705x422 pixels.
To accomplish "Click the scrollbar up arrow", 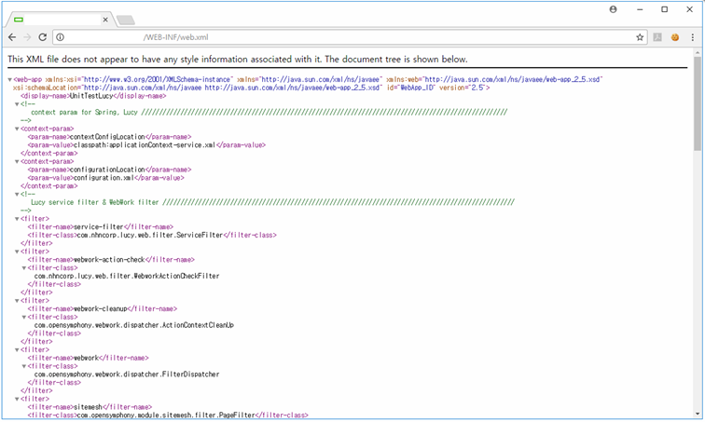I will [698, 52].
